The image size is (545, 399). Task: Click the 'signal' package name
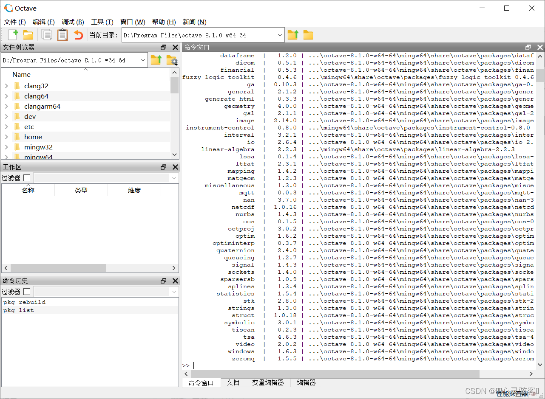click(243, 265)
